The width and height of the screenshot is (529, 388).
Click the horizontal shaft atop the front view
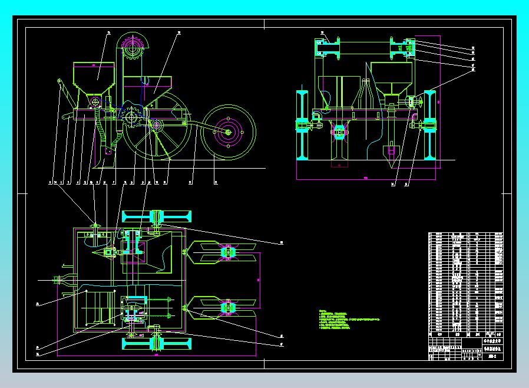(365, 48)
